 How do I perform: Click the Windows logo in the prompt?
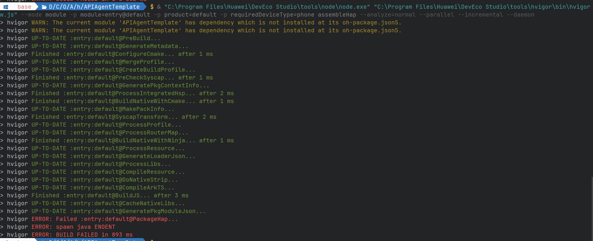[x=6, y=7]
